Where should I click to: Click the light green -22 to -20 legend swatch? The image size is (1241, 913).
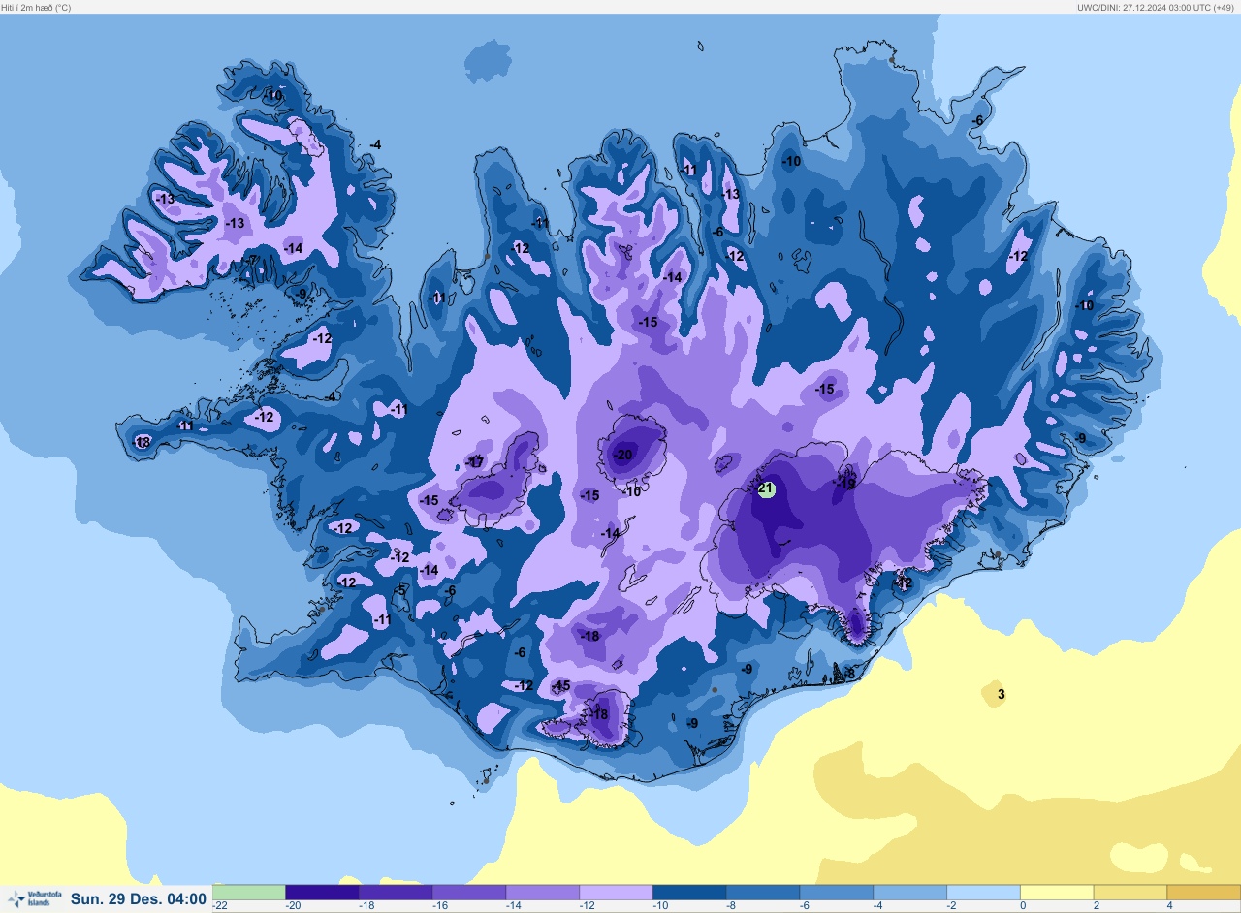tap(248, 892)
